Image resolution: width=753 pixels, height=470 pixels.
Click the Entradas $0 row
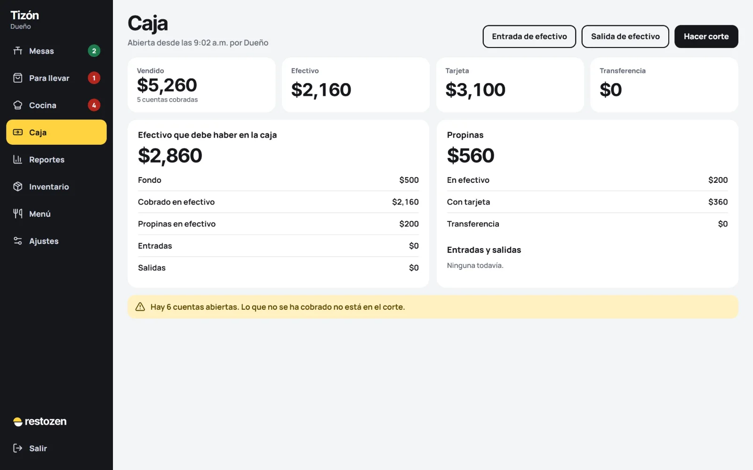pyautogui.click(x=278, y=246)
